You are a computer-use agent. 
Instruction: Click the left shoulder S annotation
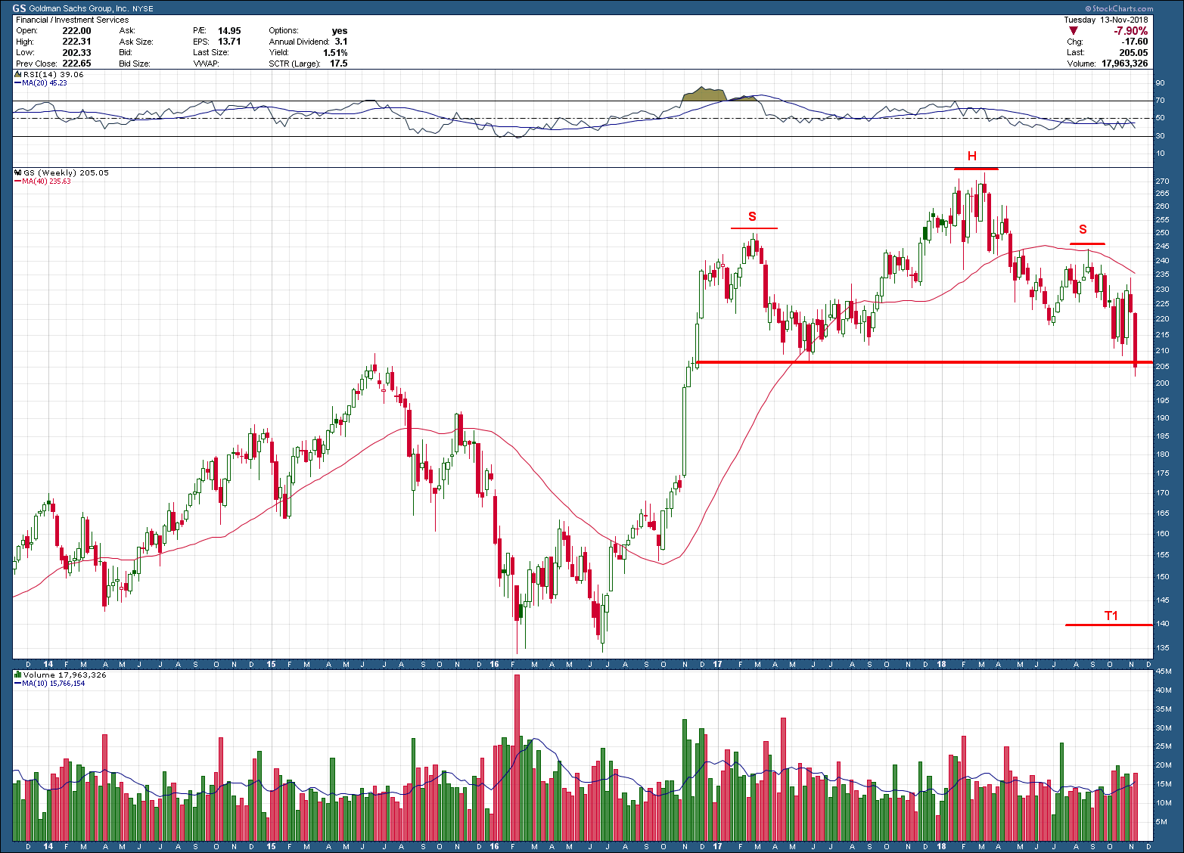click(752, 216)
